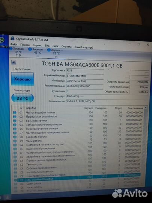152x203 pixels.
Task: Click the status dot for attribute 07
Action: (x=15, y=133)
